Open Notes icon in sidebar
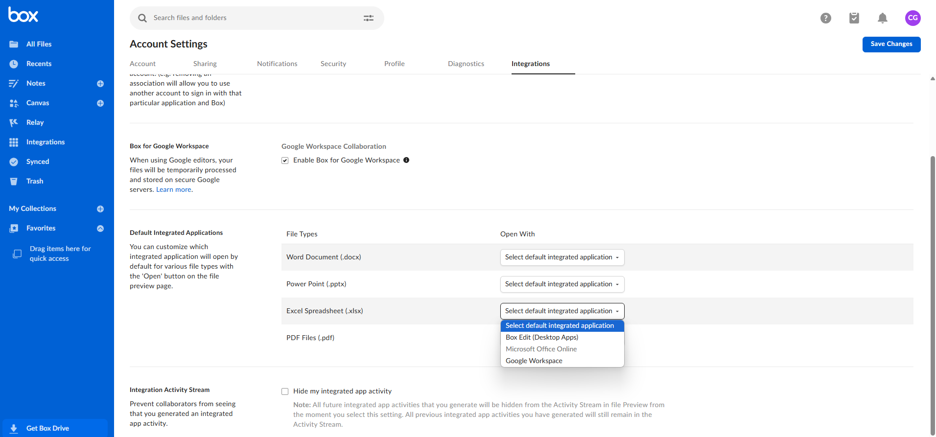The width and height of the screenshot is (936, 437). [14, 83]
